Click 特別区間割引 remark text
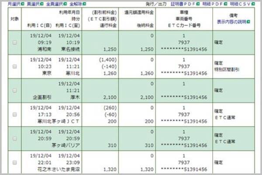This screenshot has width=262, height=175. tap(227, 70)
